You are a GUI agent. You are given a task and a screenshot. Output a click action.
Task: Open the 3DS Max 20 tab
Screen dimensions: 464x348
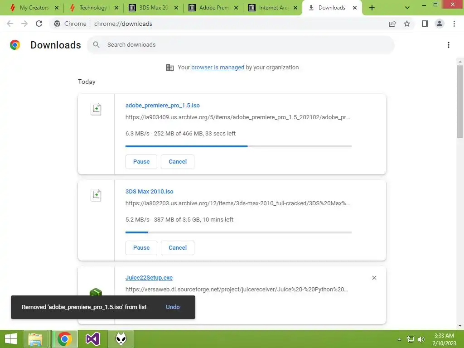tap(152, 8)
